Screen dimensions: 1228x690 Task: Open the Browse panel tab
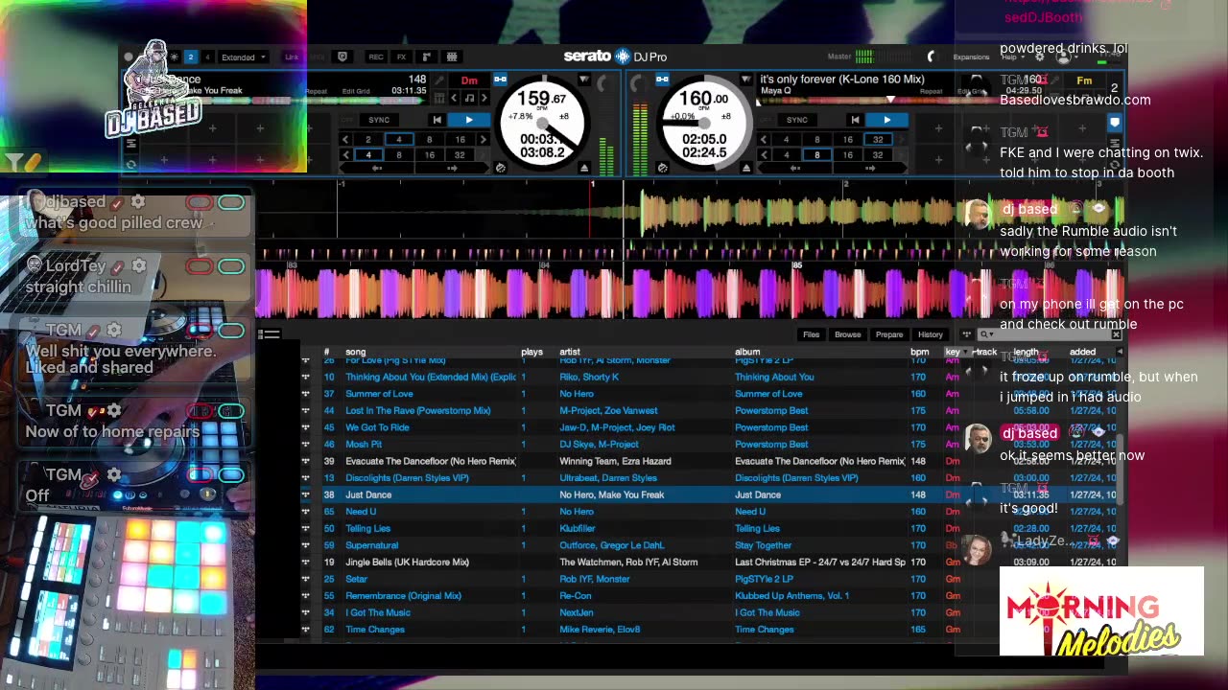tap(847, 334)
